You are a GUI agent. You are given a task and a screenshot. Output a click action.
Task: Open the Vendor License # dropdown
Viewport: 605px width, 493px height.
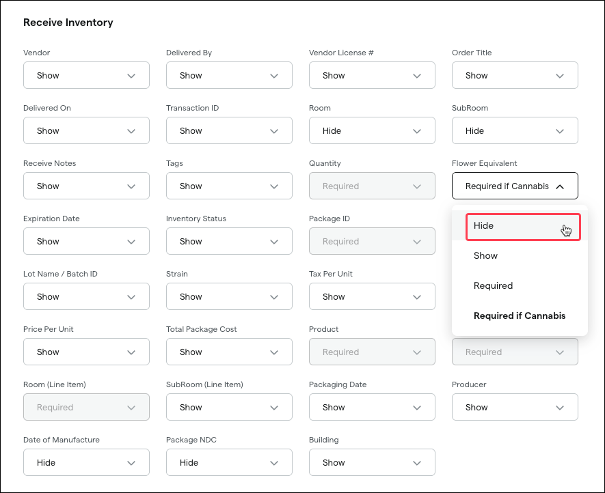coord(372,75)
